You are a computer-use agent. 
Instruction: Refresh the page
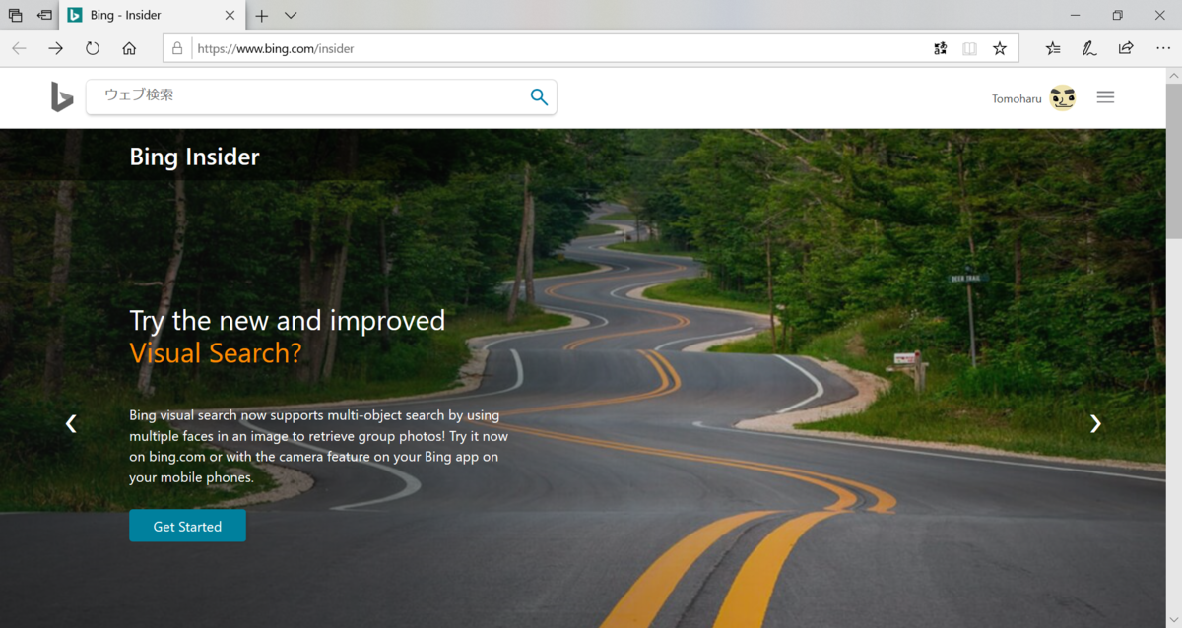point(93,48)
